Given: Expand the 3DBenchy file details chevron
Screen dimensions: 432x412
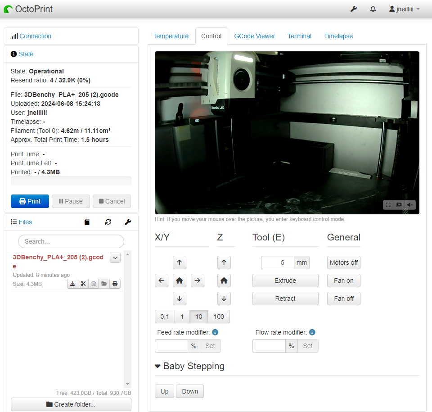Looking at the screenshot, I should point(115,258).
